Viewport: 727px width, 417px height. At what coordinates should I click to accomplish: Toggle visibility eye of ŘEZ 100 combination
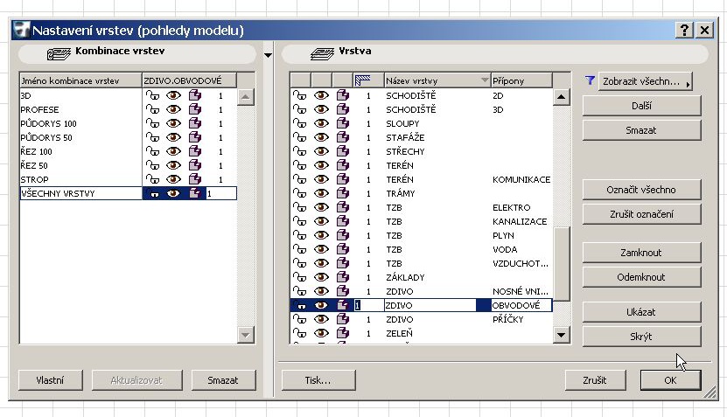(x=174, y=151)
